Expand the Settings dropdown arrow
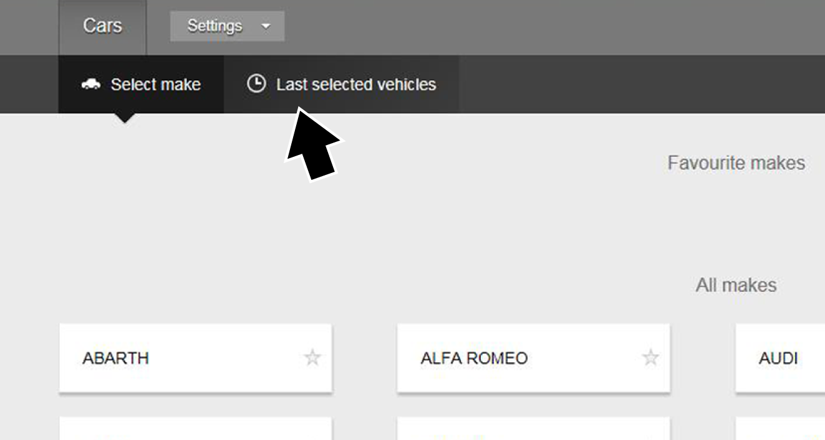The height and width of the screenshot is (440, 825). click(266, 26)
